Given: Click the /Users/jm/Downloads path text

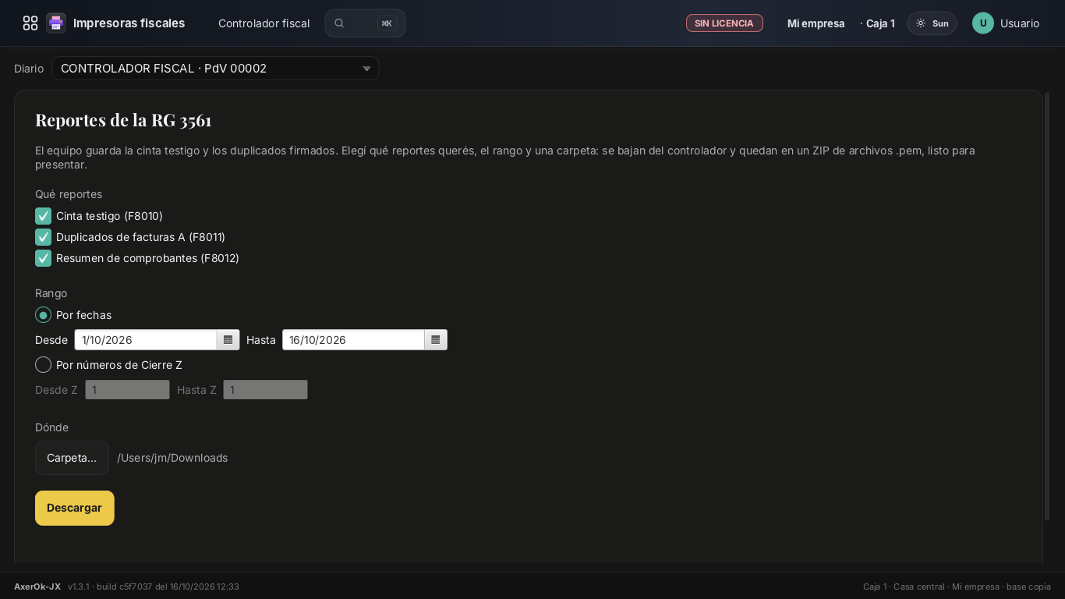Looking at the screenshot, I should [x=172, y=458].
